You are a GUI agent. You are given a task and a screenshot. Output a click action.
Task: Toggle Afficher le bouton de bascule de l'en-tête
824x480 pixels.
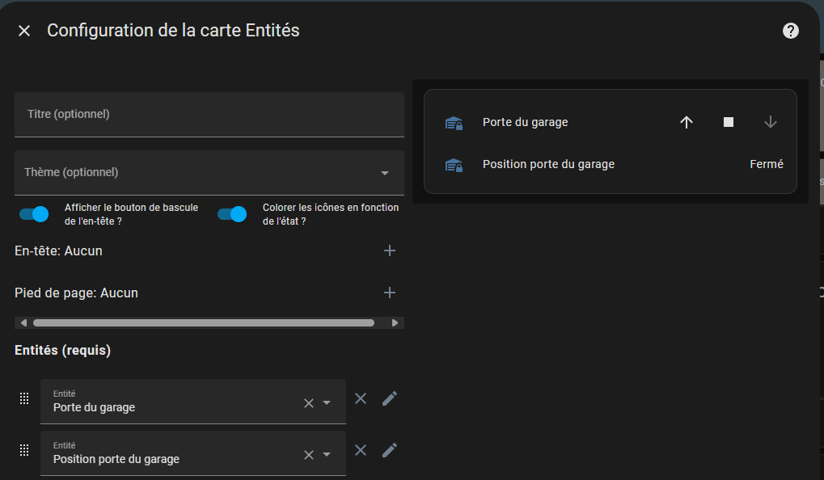pyautogui.click(x=34, y=214)
